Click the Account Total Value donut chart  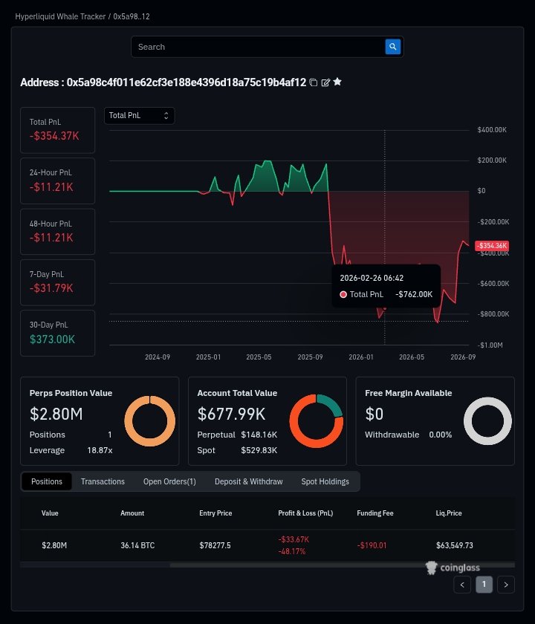click(x=317, y=421)
